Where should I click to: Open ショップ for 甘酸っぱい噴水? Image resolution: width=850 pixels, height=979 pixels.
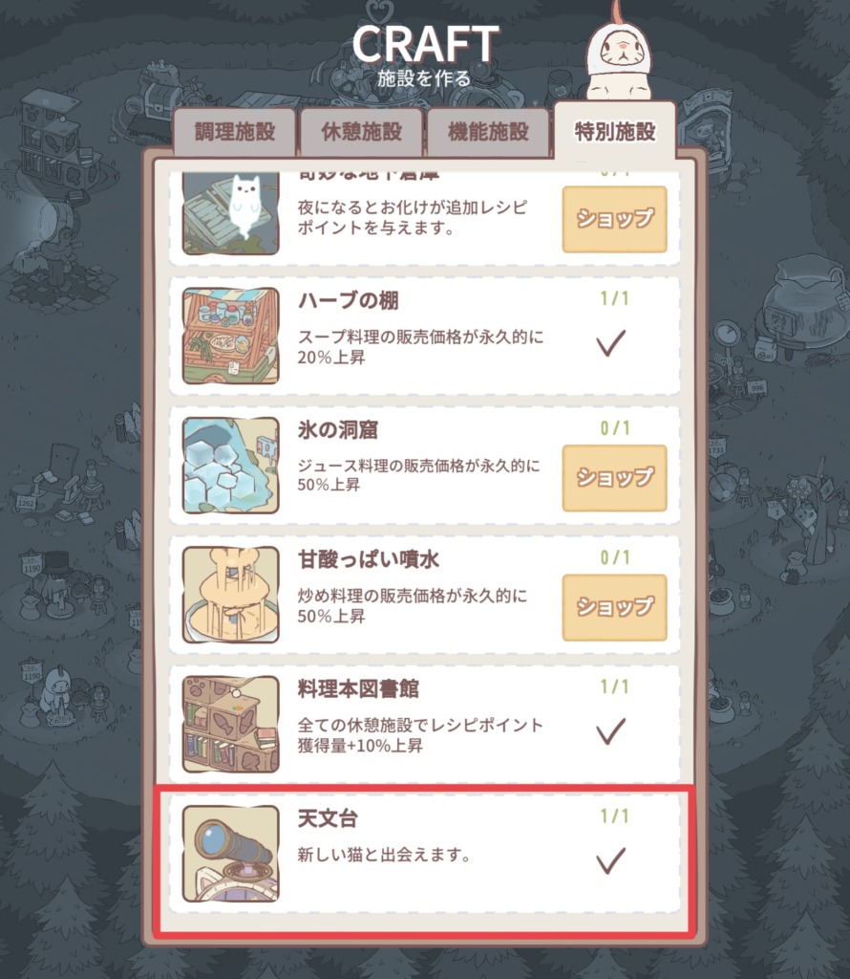pyautogui.click(x=614, y=607)
